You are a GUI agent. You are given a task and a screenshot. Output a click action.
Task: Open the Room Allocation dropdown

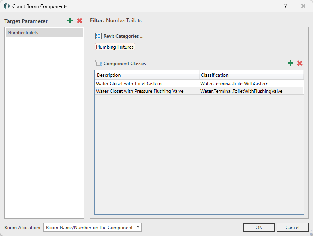point(92,227)
